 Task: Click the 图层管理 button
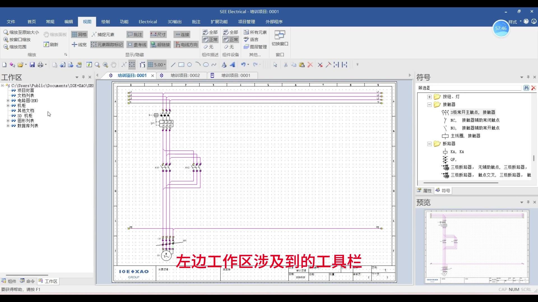[x=255, y=47]
